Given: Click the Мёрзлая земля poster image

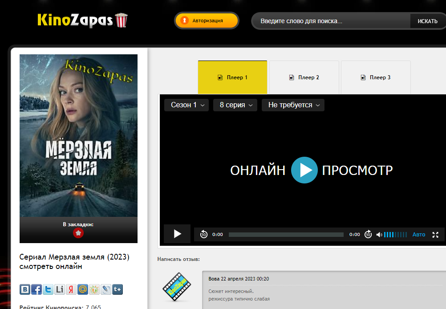Looking at the screenshot, I should click(78, 135).
